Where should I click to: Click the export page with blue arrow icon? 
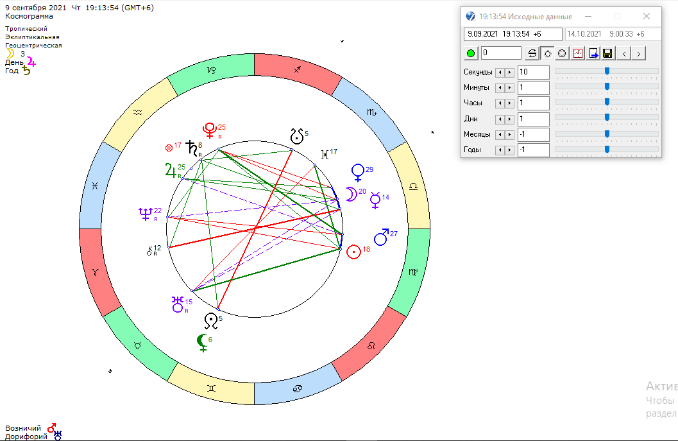click(x=593, y=53)
